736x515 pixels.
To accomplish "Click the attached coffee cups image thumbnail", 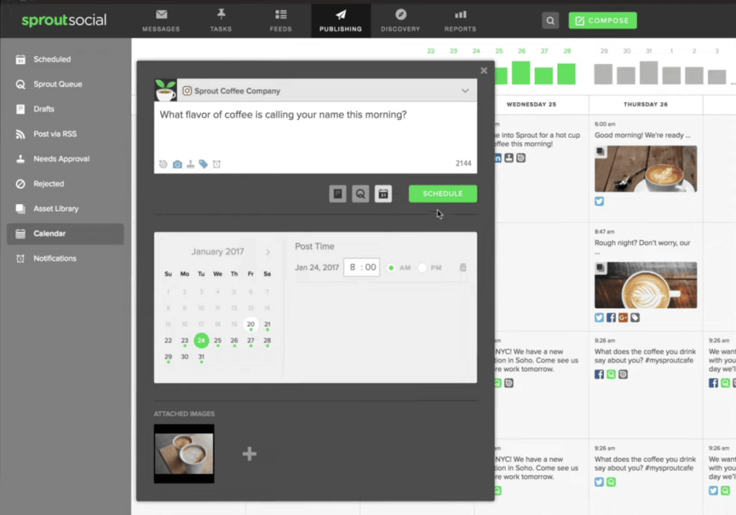I will click(184, 453).
